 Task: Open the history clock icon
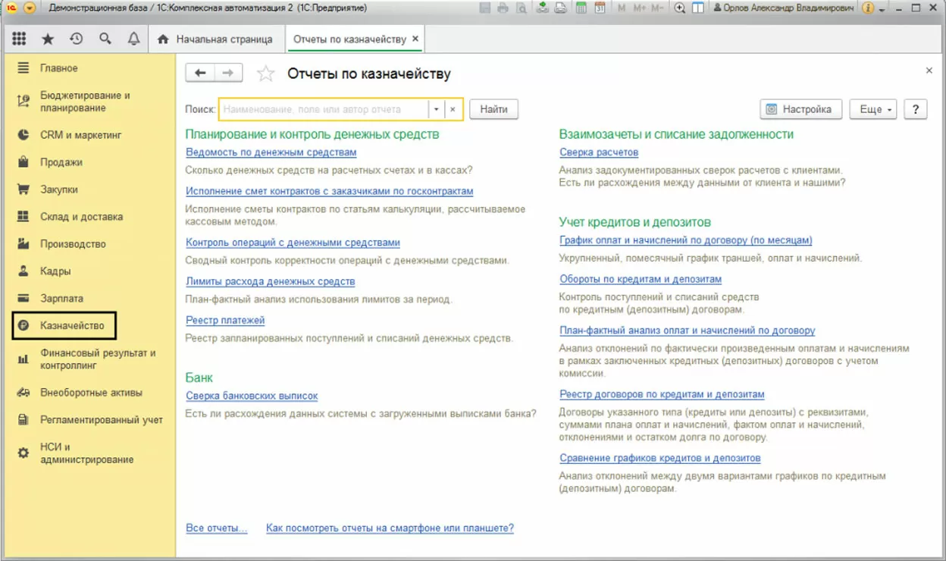pyautogui.click(x=76, y=39)
